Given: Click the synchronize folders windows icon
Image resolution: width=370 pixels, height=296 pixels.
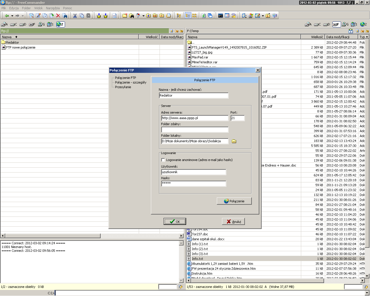Looking at the screenshot, I should tap(210, 16).
